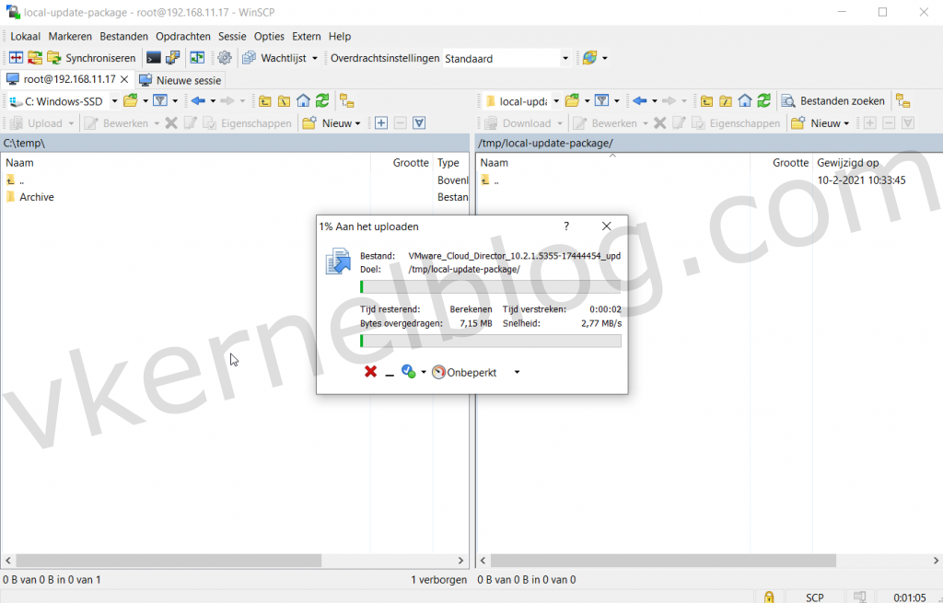This screenshot has width=943, height=603.
Task: Cancel the upload with red X icon
Action: 371,372
